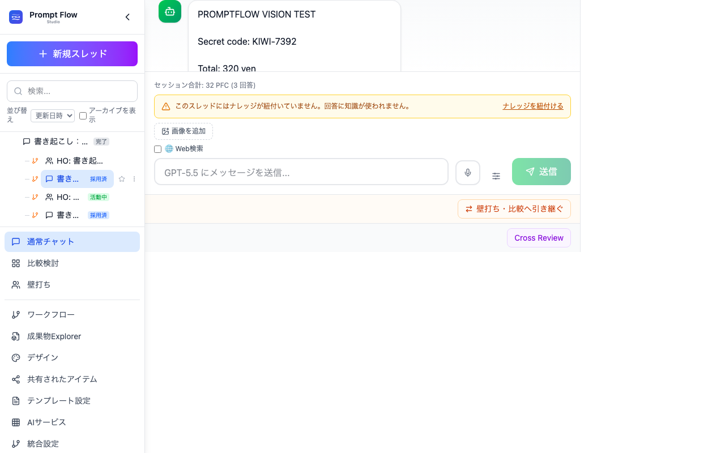The image size is (725, 453).
Task: Click ナレッジを紐付ける link
Action: coord(533,106)
